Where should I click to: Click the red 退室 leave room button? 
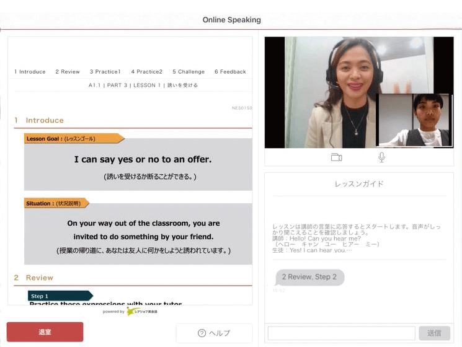[45, 332]
